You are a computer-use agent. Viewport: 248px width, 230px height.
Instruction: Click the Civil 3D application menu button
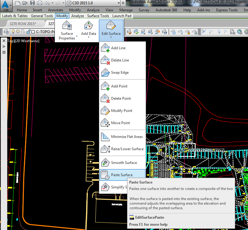pos(6,4)
